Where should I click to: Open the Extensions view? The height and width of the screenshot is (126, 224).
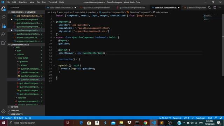[3, 43]
